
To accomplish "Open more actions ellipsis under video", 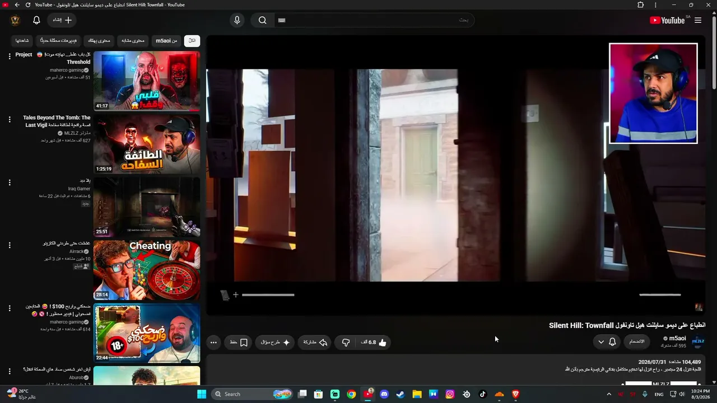I will [213, 343].
